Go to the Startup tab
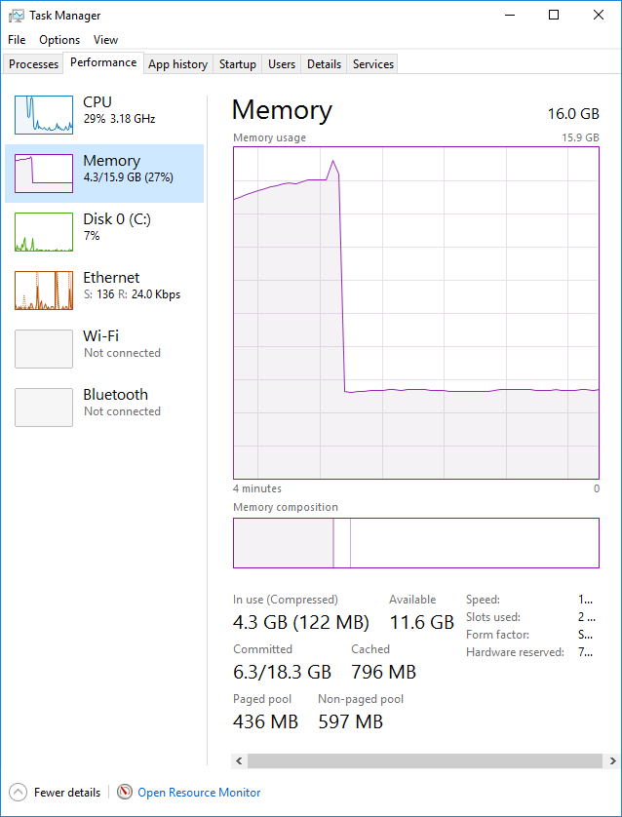The height and width of the screenshot is (817, 622). pos(238,64)
